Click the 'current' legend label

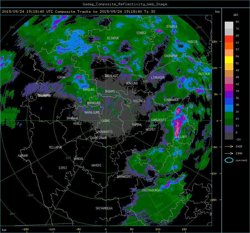[241, 160]
